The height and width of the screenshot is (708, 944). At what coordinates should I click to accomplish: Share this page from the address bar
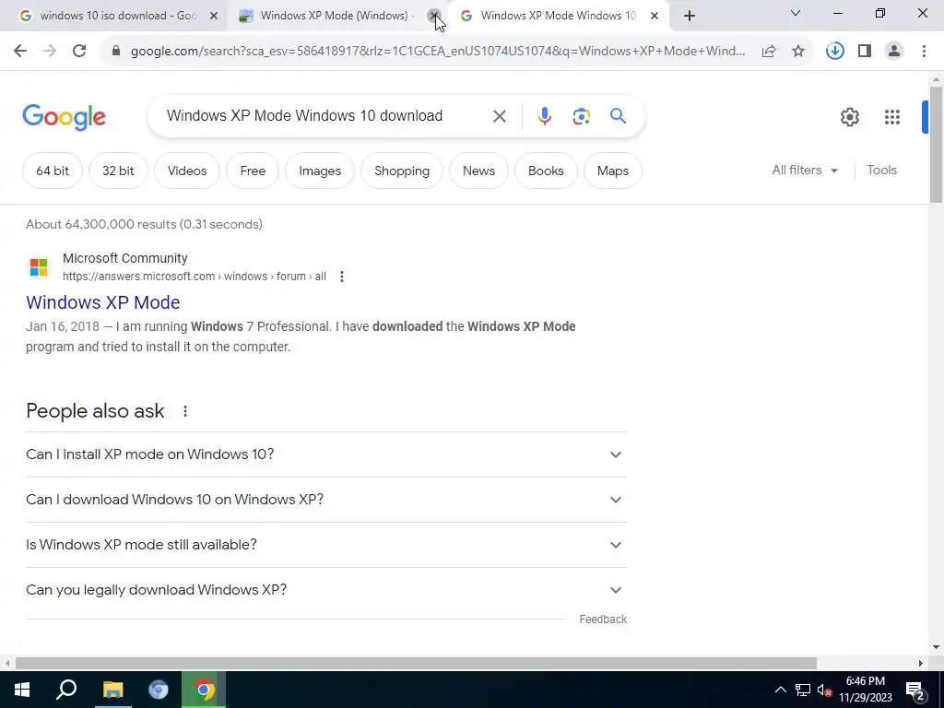pyautogui.click(x=768, y=52)
